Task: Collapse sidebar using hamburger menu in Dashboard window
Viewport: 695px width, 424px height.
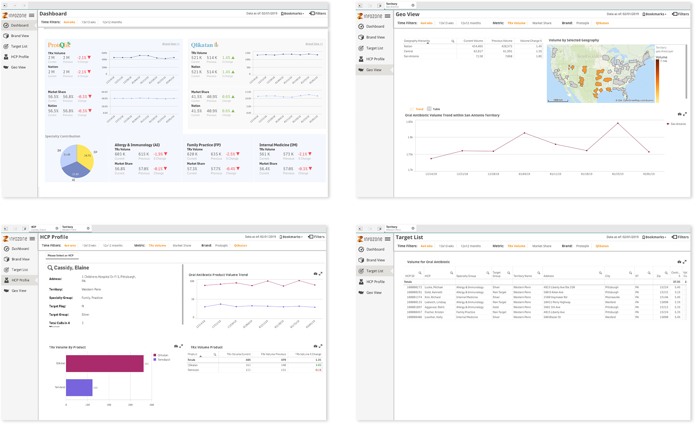Action: click(x=32, y=15)
